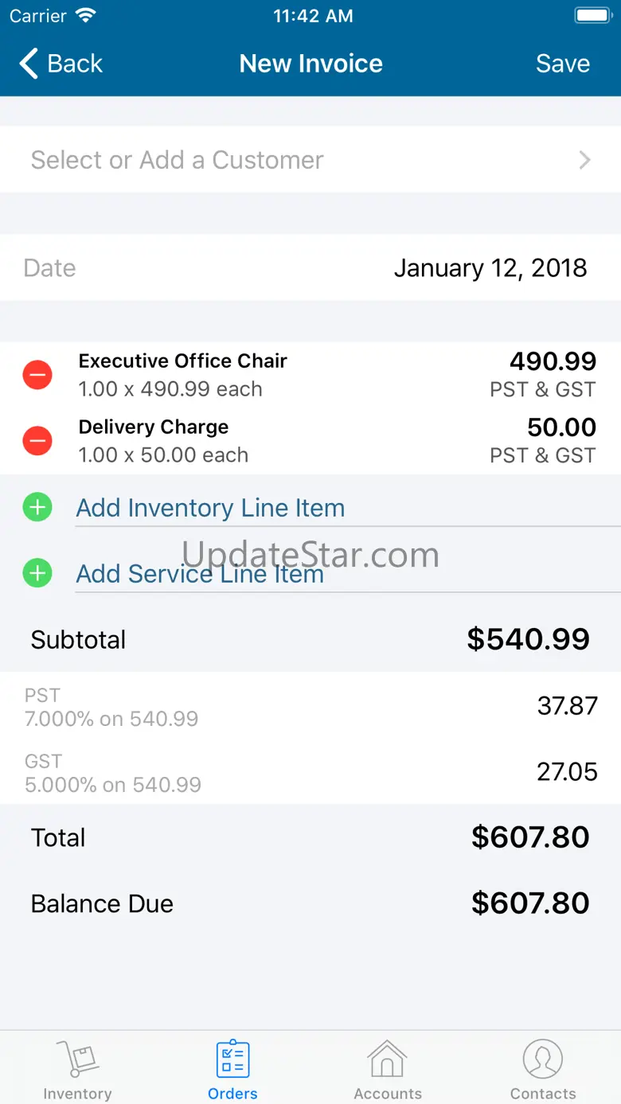621x1104 pixels.
Task: Open the Accounts house icon
Action: coord(388,1059)
